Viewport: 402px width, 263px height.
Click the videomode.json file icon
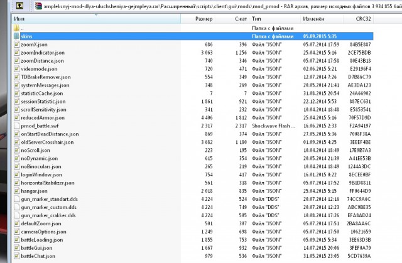pos(17,69)
